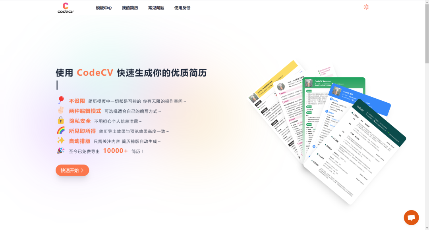Click the victory hand icon beside 两种编辑模式

[x=61, y=110]
